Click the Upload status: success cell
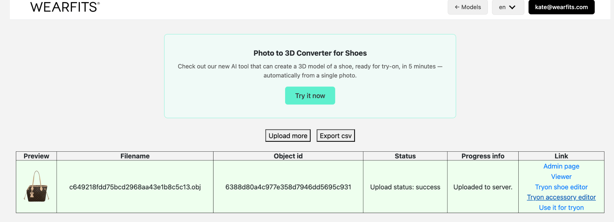Screen dimensions: 614x222 (x=405, y=187)
